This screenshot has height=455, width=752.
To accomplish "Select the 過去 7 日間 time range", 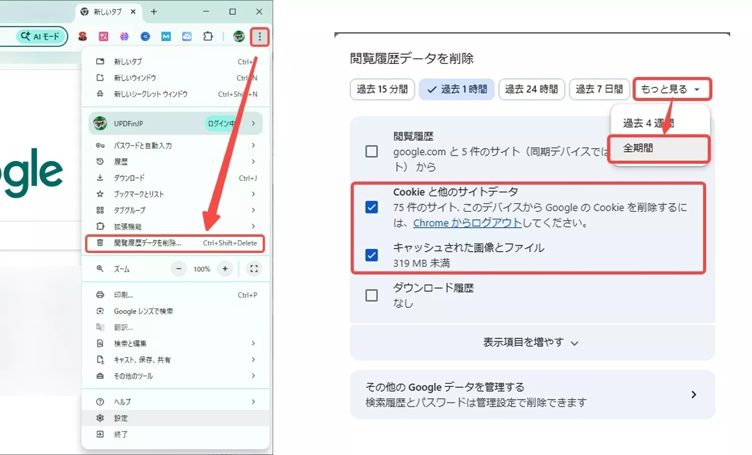I will coord(599,89).
